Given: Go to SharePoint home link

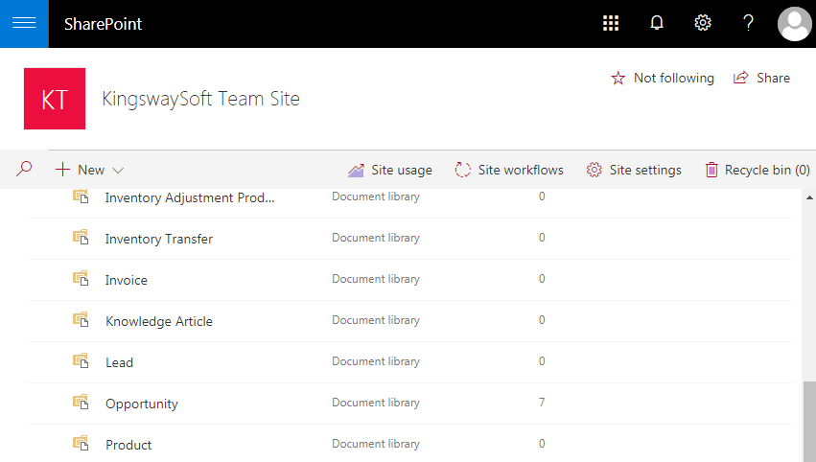Looking at the screenshot, I should pyautogui.click(x=103, y=24).
